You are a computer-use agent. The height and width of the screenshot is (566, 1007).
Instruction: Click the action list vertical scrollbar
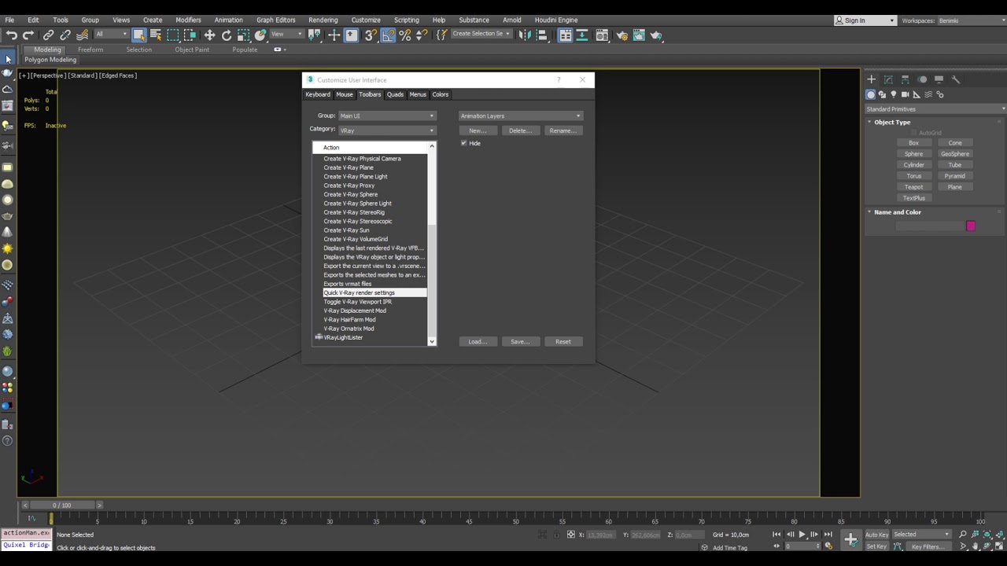(x=431, y=244)
